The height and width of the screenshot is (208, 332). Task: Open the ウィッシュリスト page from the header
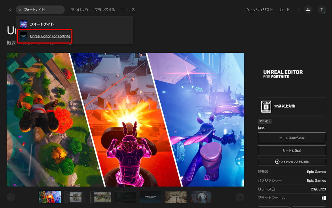tap(259, 10)
